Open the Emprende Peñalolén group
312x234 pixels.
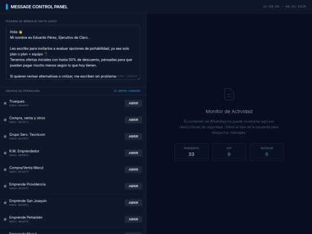point(133,220)
